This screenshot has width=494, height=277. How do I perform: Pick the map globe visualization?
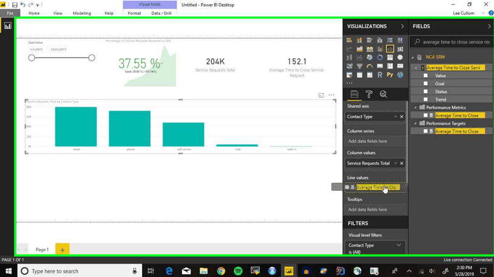coord(400,58)
